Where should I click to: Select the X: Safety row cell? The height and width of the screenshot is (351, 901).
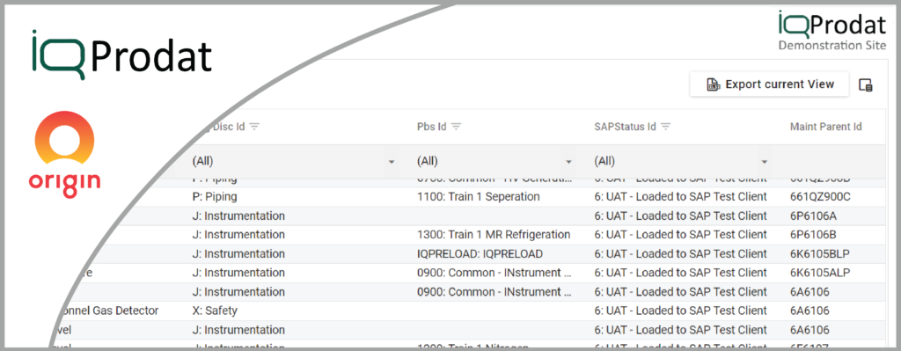pos(215,311)
